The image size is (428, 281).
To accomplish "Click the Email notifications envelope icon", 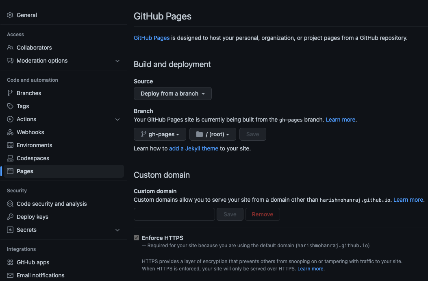I will point(10,275).
